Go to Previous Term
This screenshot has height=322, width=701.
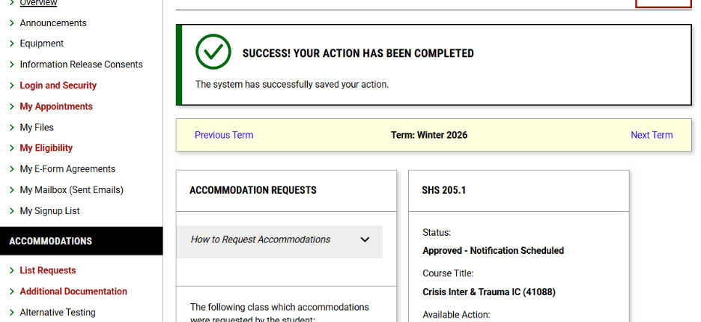pyautogui.click(x=224, y=136)
